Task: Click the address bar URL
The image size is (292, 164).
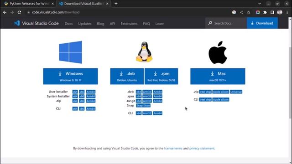Action: tap(56, 12)
